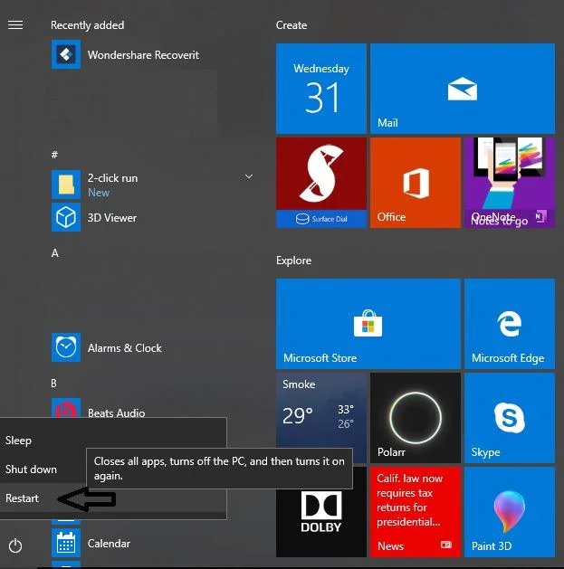
Task: Click the Calendar app name in list
Action: [x=109, y=544]
